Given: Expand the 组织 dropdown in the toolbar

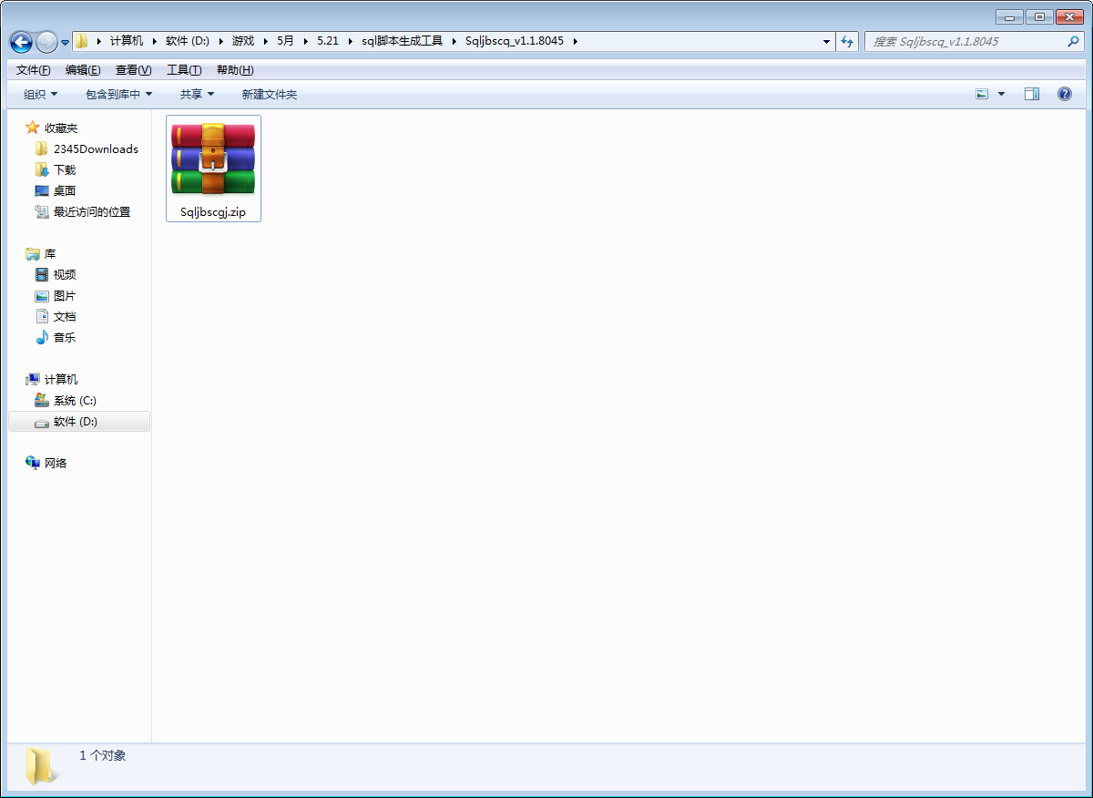Looking at the screenshot, I should pyautogui.click(x=41, y=94).
